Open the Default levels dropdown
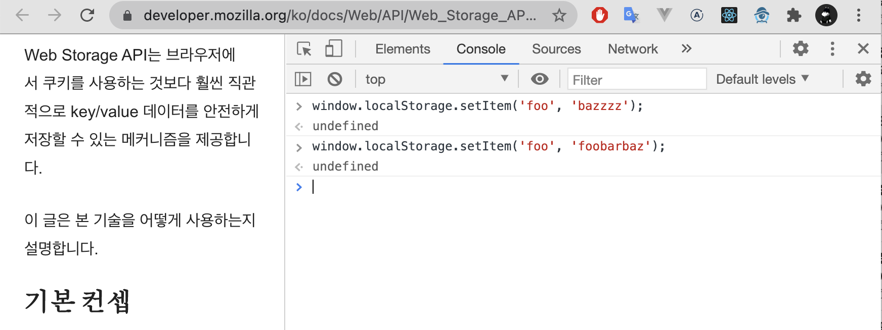 [763, 79]
